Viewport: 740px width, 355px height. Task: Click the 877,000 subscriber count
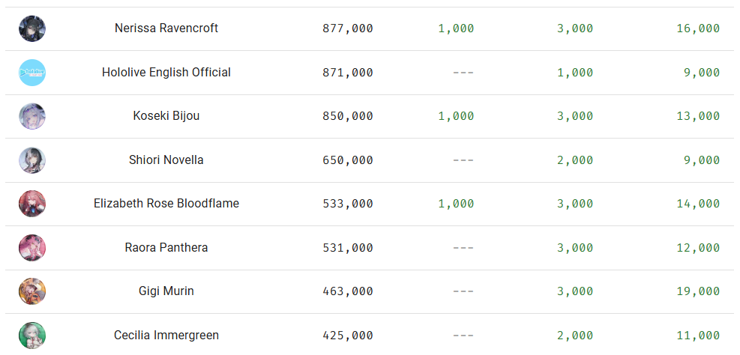tap(347, 29)
